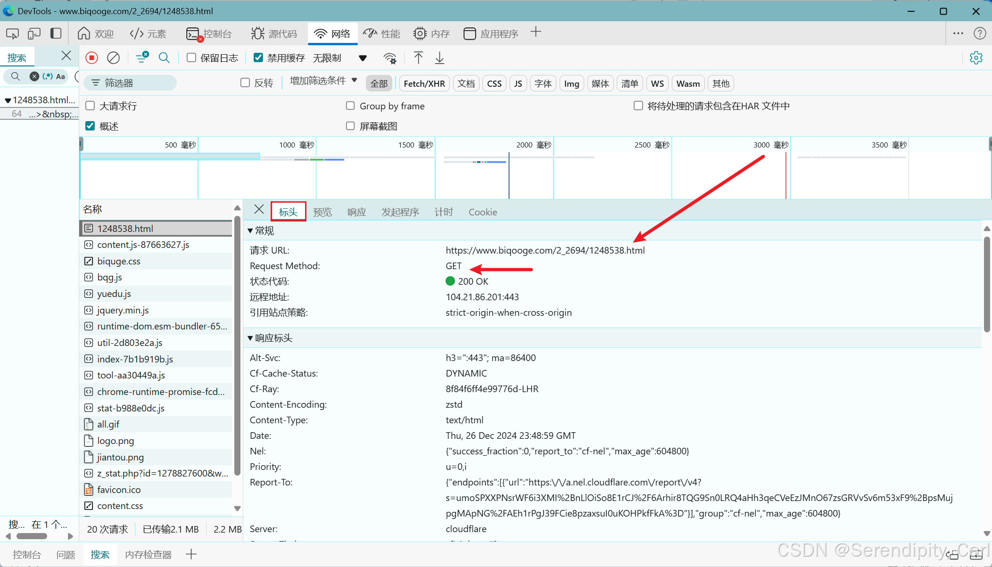The height and width of the screenshot is (567, 992).
Task: Uncheck the 禁用缓存 checkbox
Action: [258, 58]
